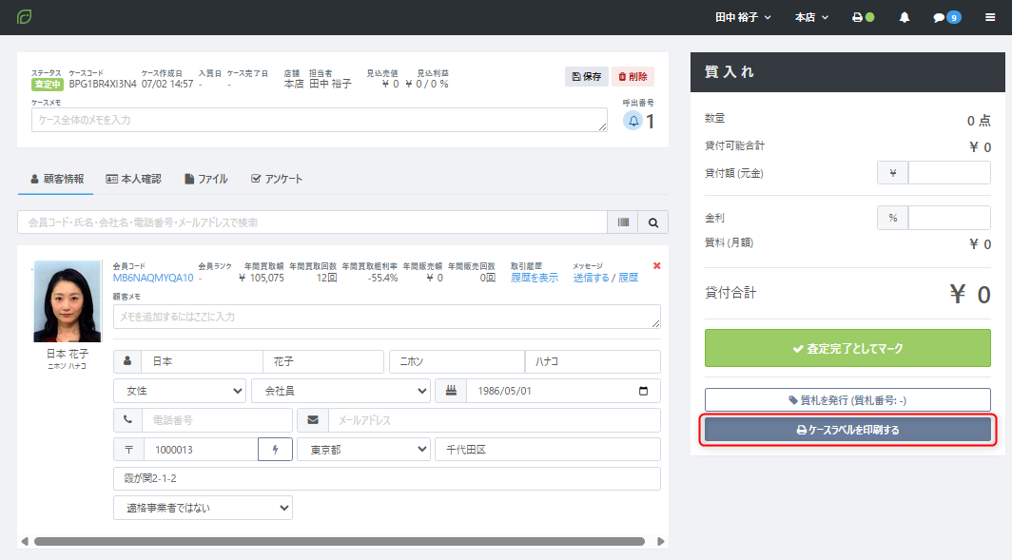Click case code BPG1BR4XI3N4
The width and height of the screenshot is (1012, 560).
(103, 84)
